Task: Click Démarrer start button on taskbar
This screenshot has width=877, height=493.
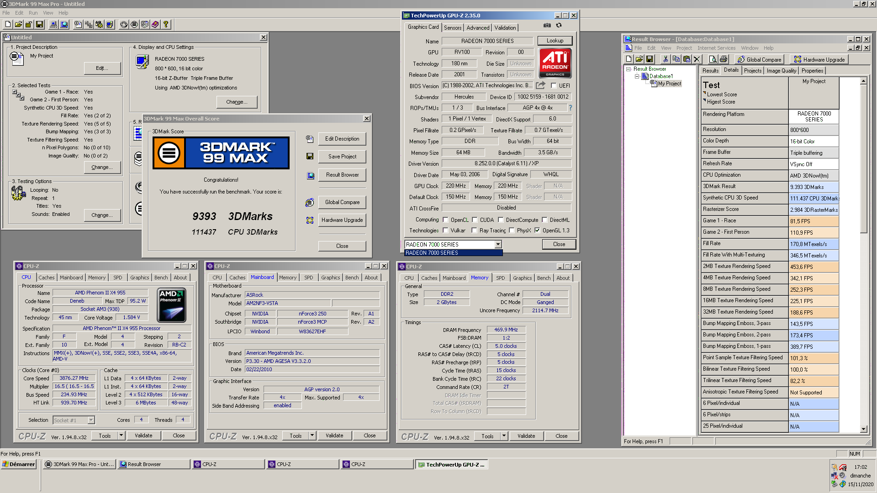Action: (x=18, y=464)
